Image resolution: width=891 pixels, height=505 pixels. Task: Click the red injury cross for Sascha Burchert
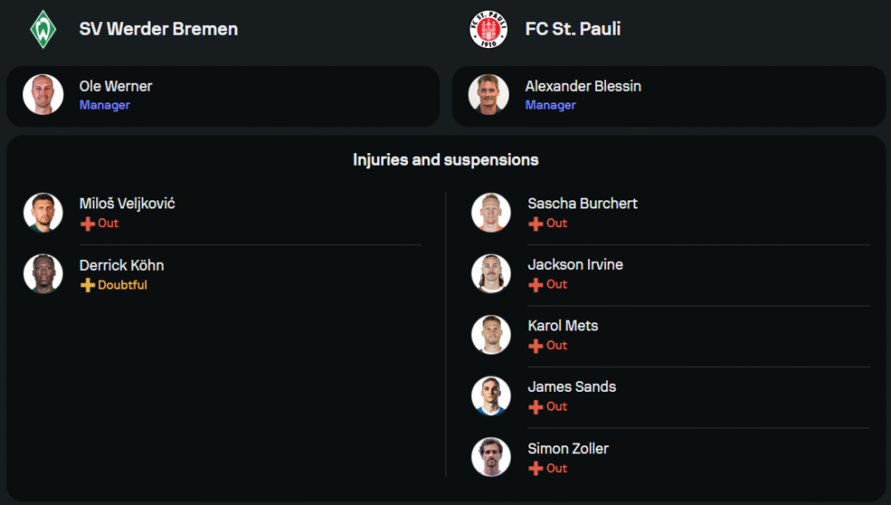[x=535, y=224]
